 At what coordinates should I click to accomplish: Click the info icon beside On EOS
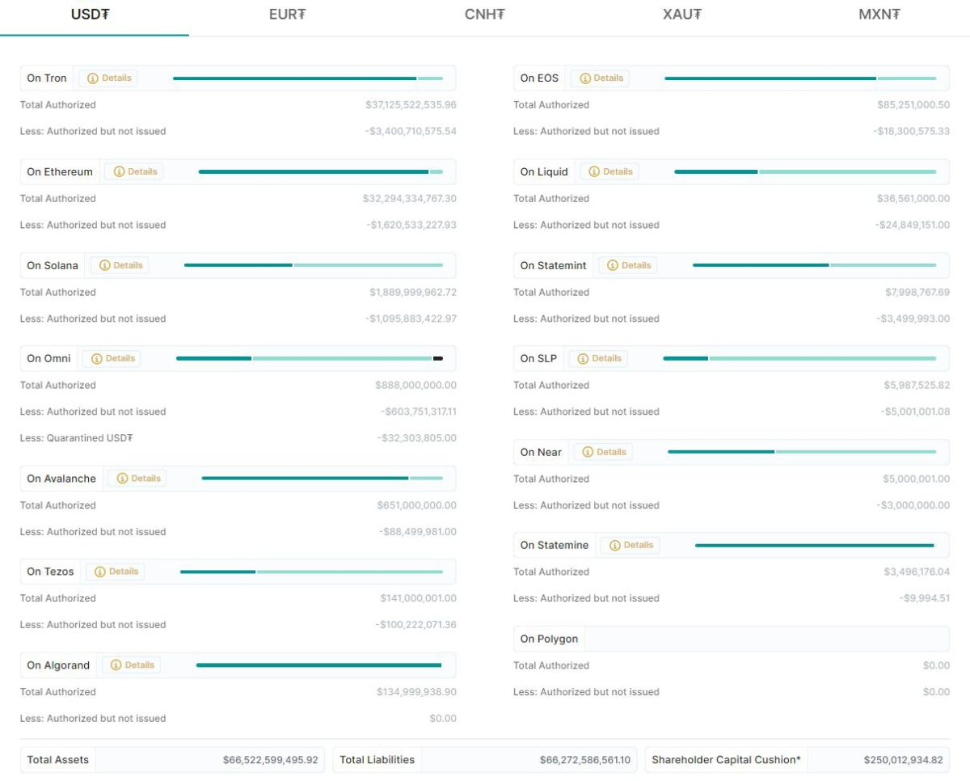(584, 78)
